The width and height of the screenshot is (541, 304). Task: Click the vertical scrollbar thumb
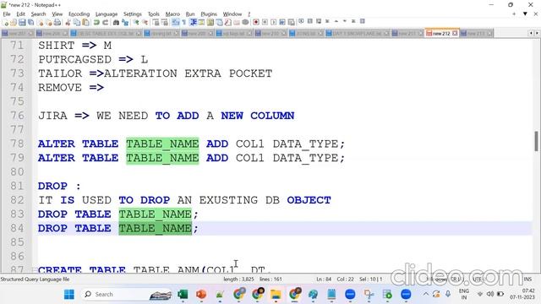point(536,141)
